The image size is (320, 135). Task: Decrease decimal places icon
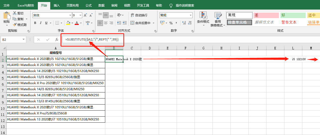[x=190, y=23]
